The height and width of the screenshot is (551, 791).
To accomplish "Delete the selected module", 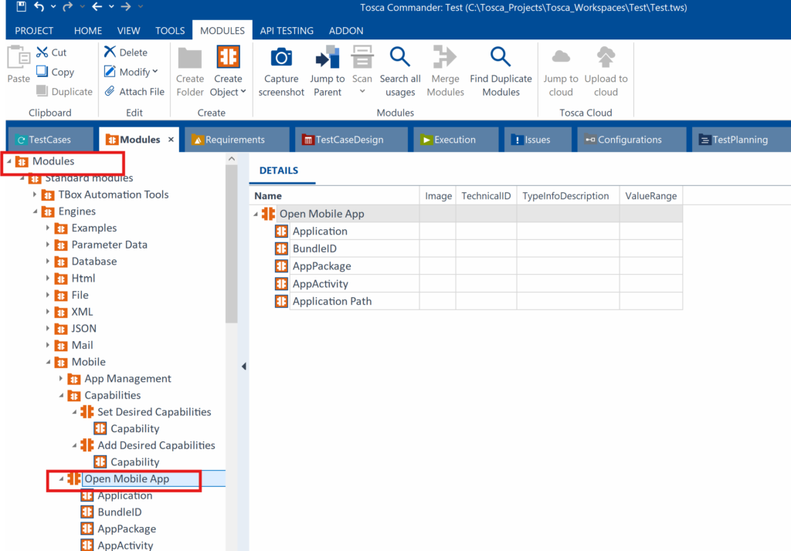I will point(126,52).
